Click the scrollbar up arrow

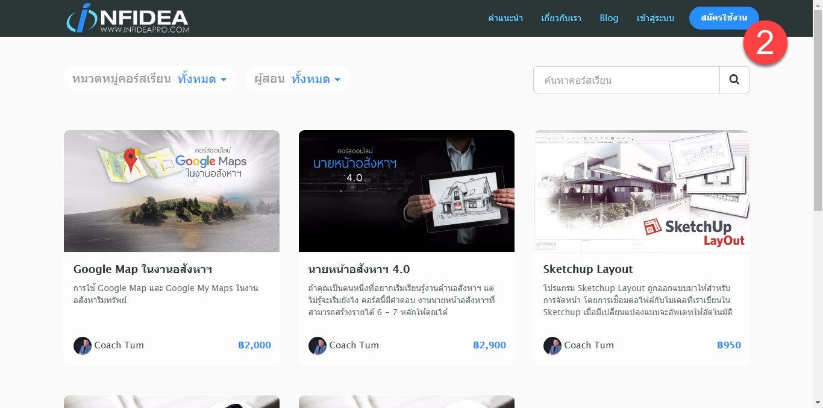click(818, 4)
